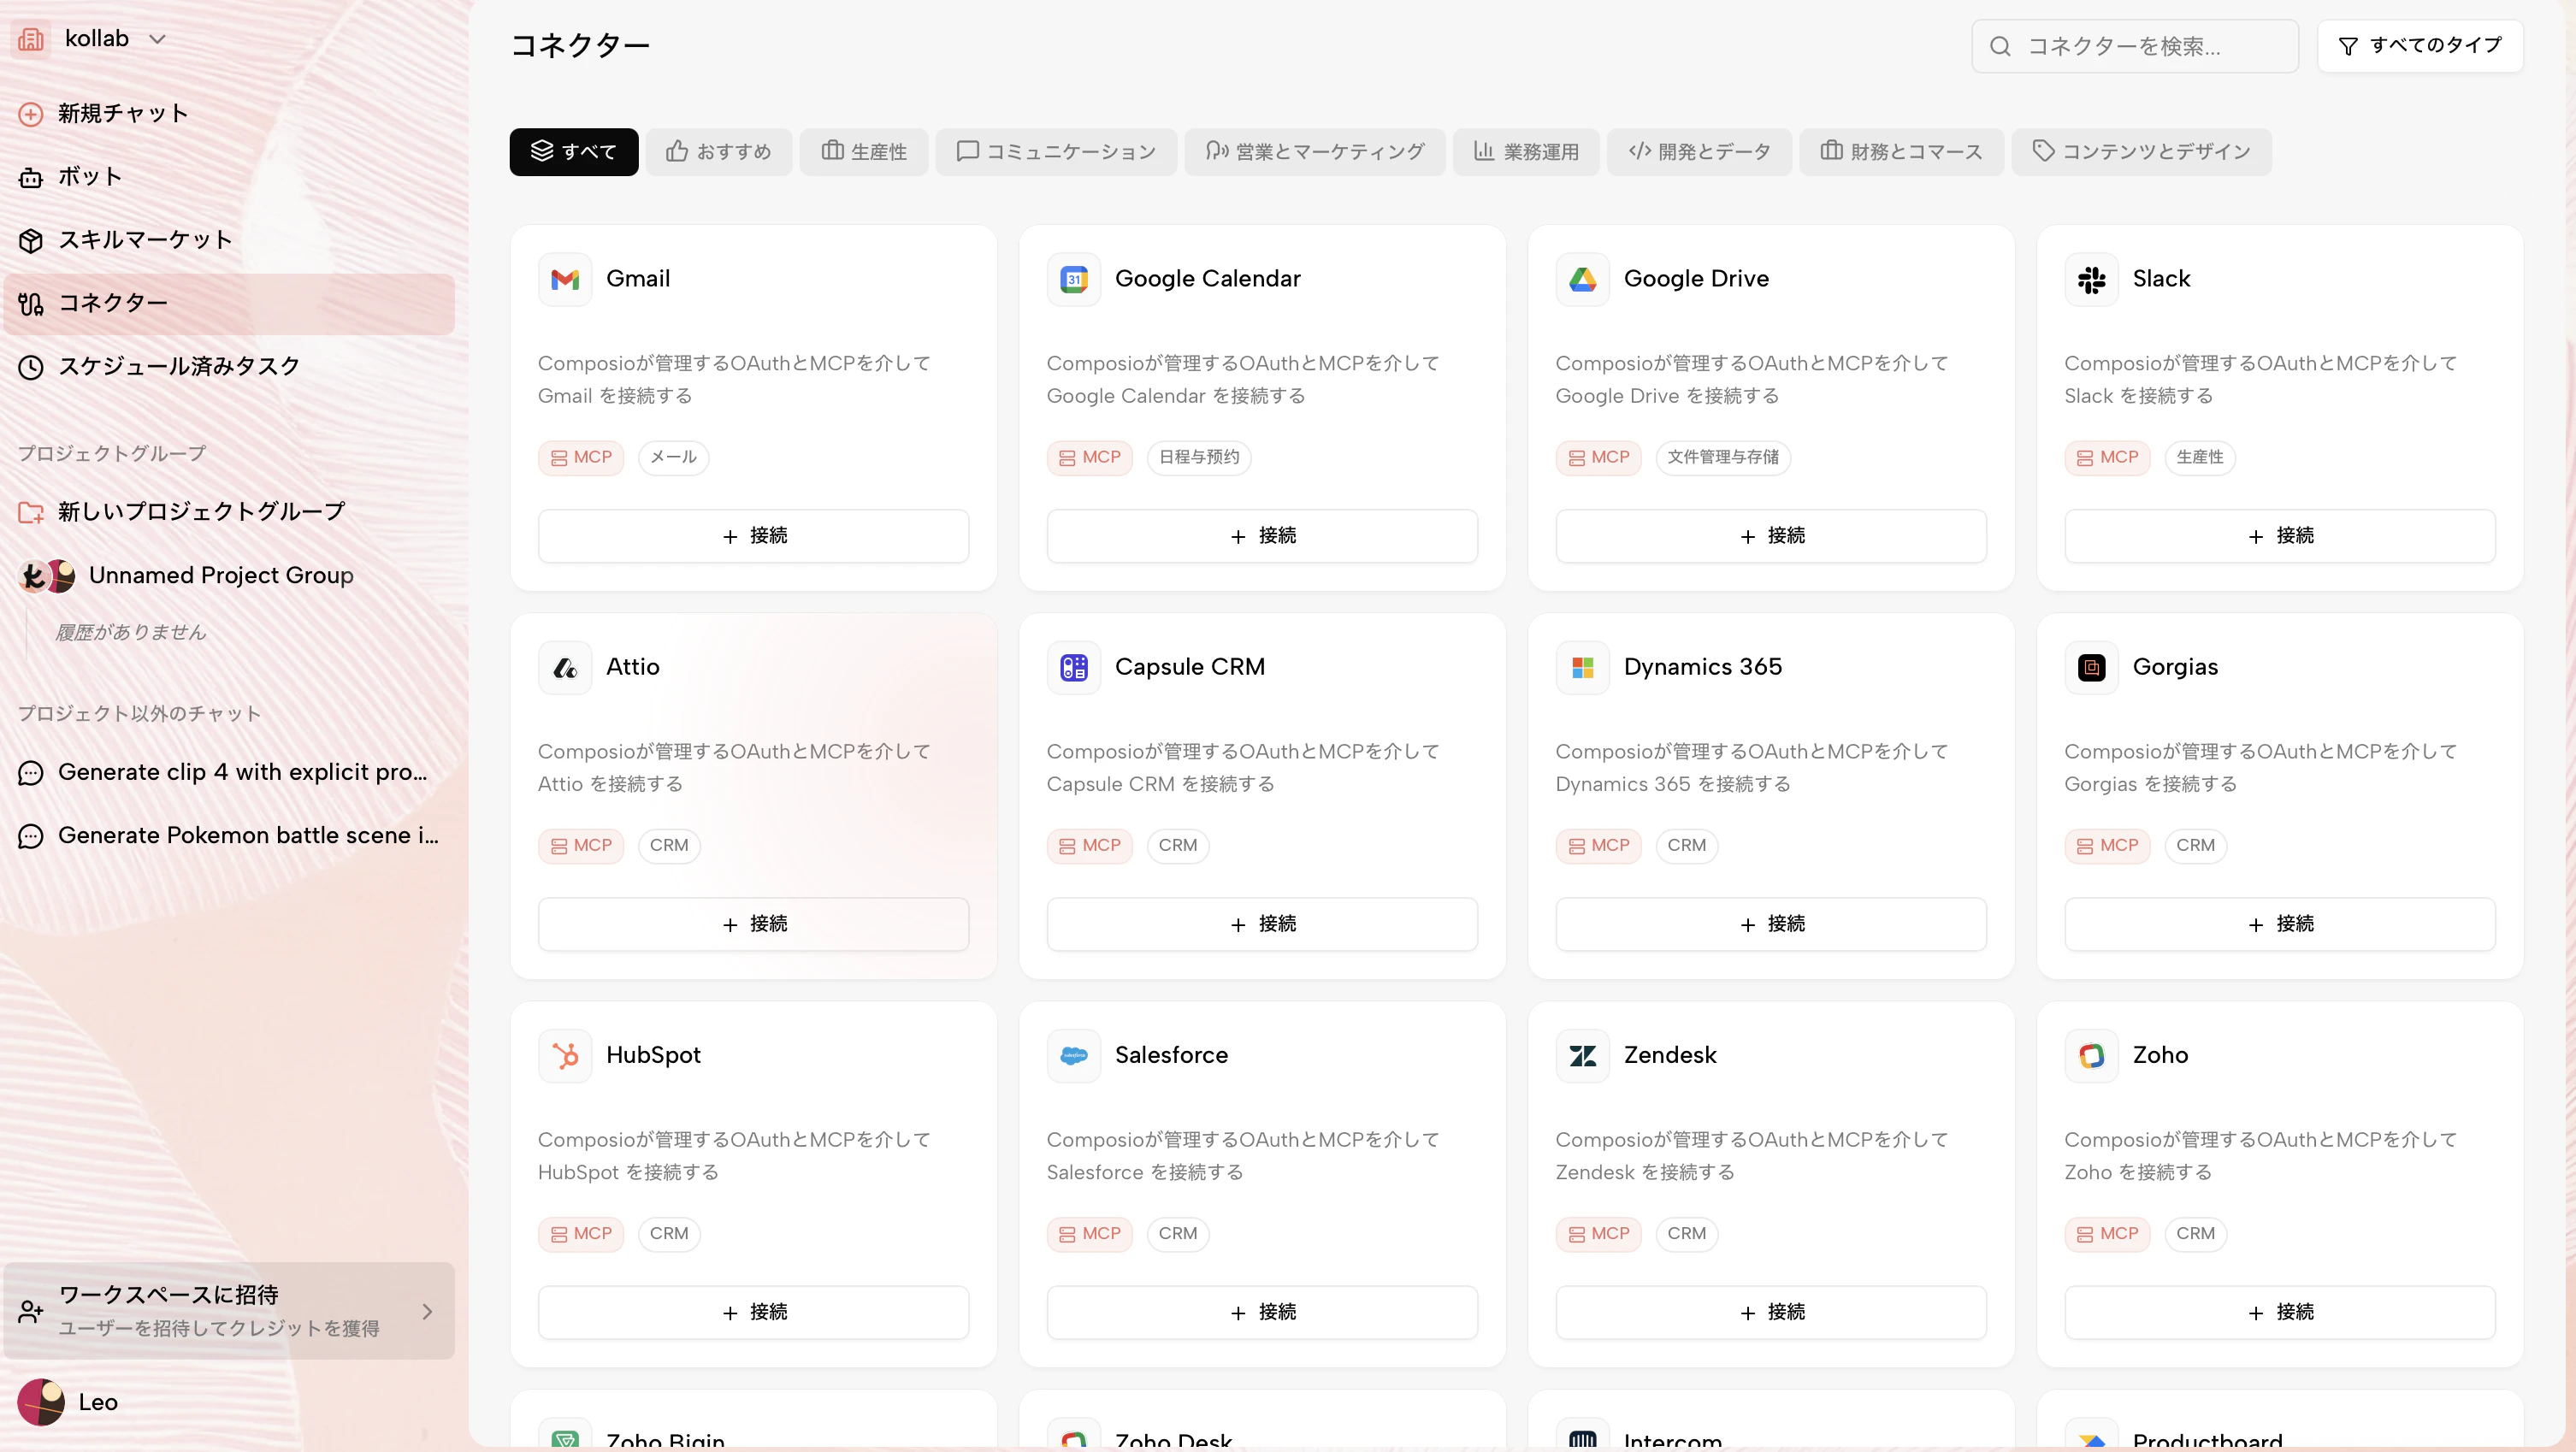
Task: Click the スケジュール済みタスク clock icon
Action: pyautogui.click(x=31, y=367)
